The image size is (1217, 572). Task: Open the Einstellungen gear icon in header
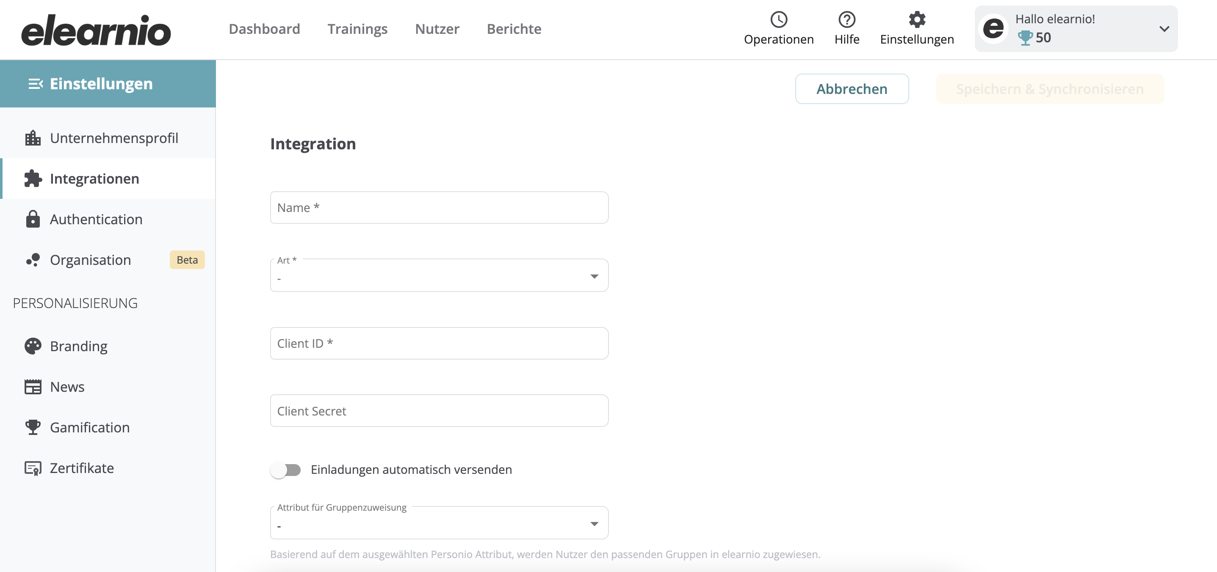(x=916, y=19)
